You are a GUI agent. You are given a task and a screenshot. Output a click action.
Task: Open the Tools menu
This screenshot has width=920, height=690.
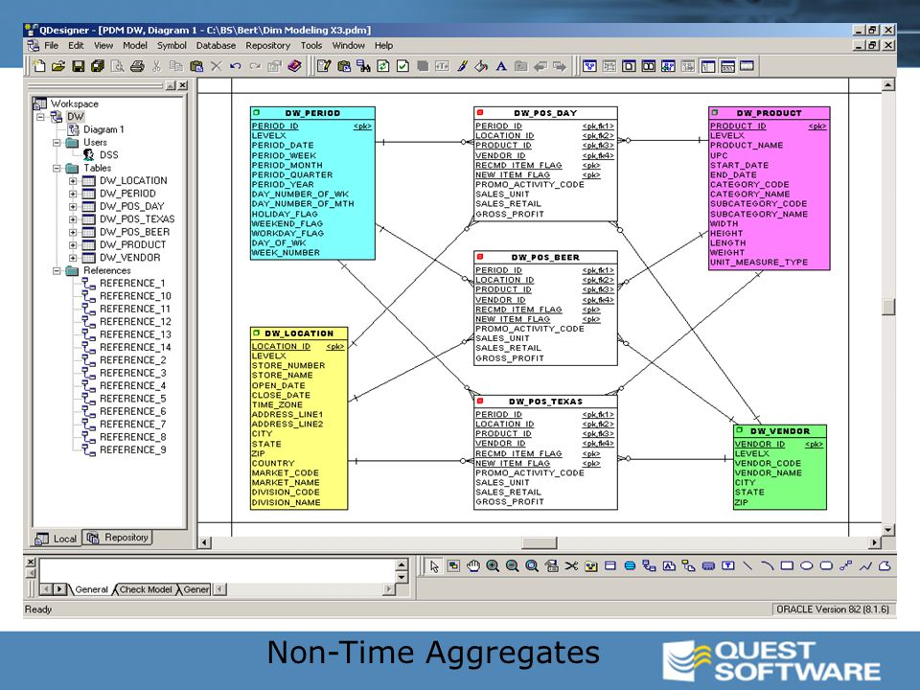click(310, 46)
